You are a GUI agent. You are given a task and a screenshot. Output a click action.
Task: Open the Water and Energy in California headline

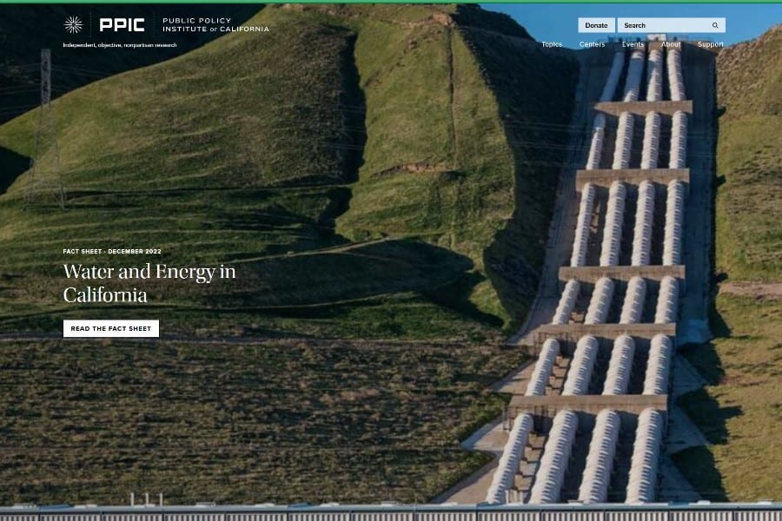[x=149, y=283]
